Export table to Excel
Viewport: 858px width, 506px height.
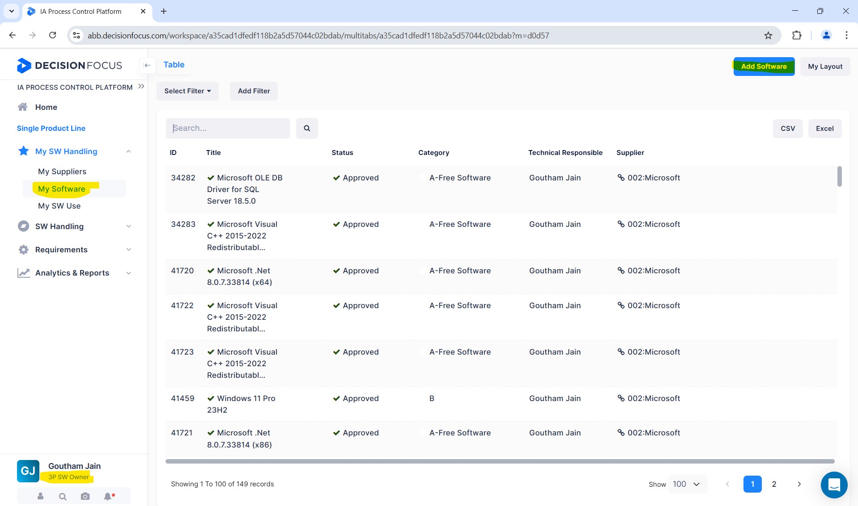tap(825, 129)
